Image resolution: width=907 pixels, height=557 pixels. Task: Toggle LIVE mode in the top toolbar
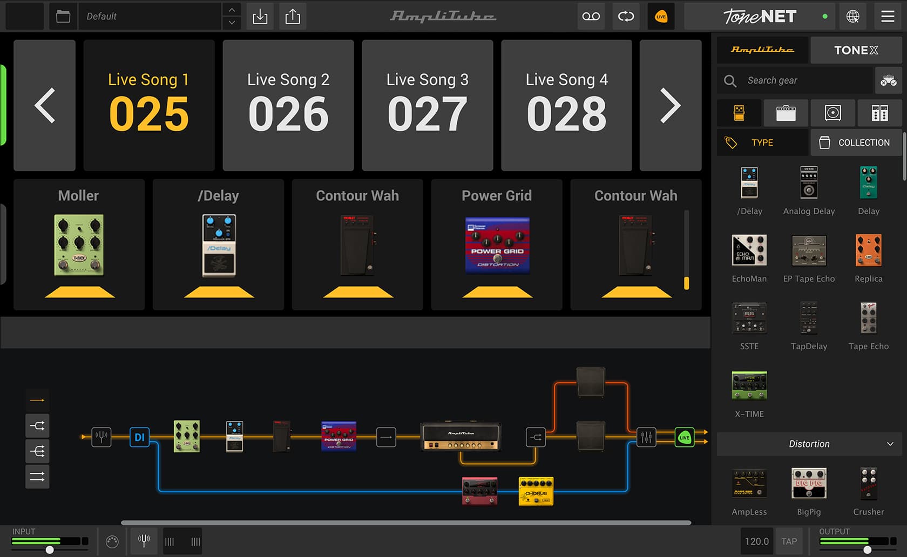(x=661, y=16)
